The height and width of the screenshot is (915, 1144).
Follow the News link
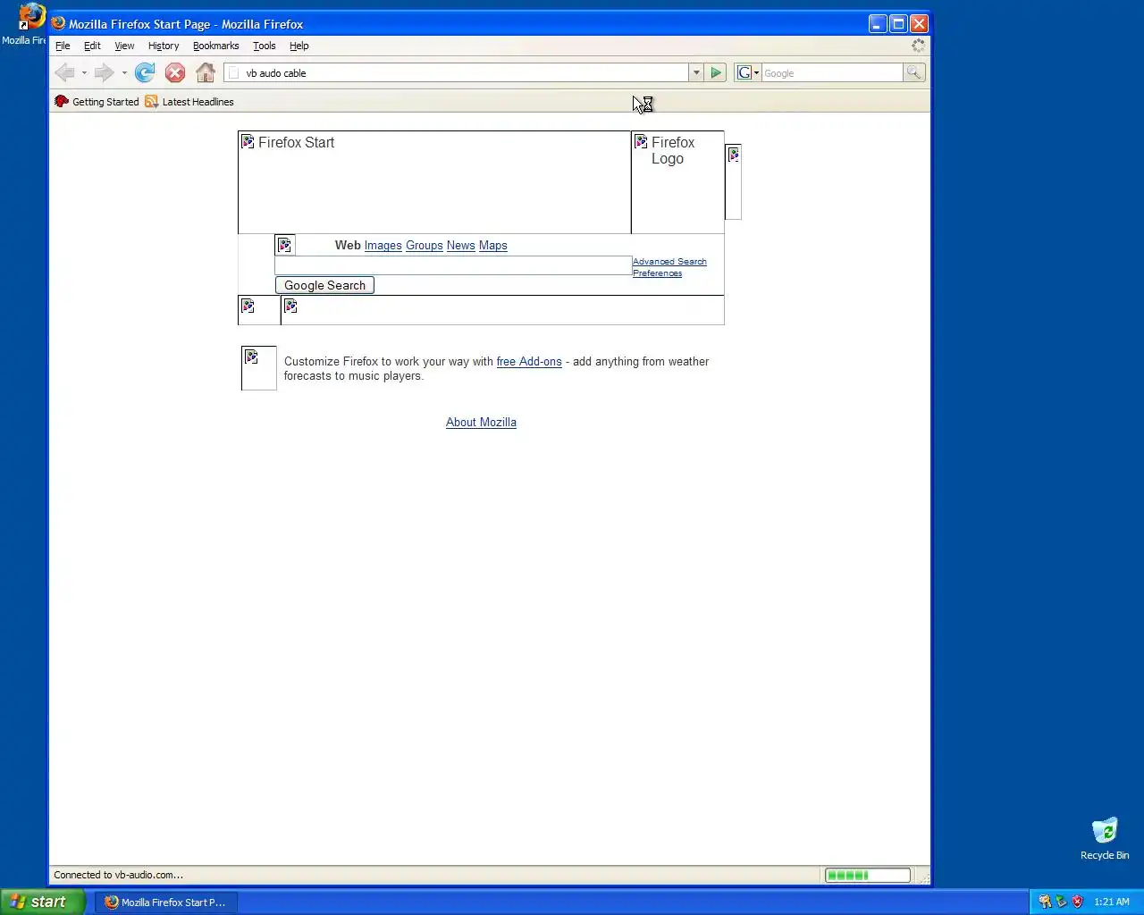461,246
